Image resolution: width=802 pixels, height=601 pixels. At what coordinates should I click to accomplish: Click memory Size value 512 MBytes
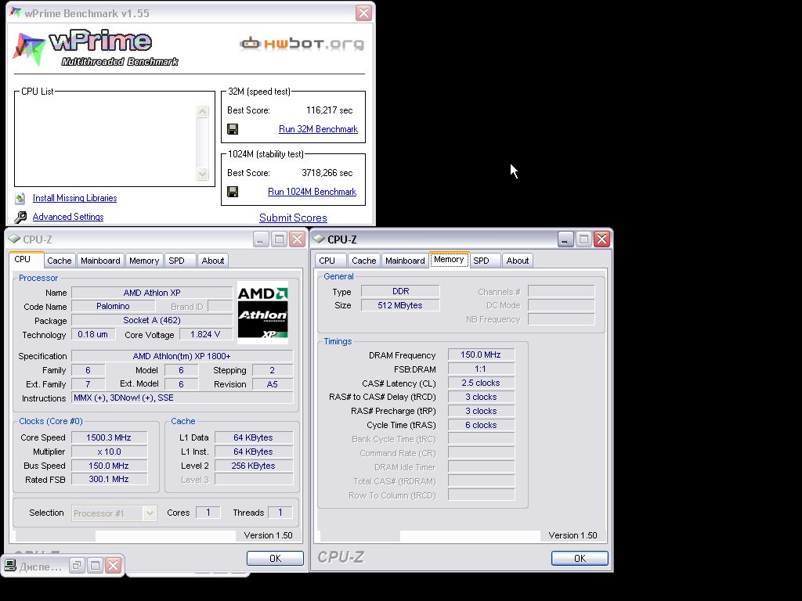pos(400,306)
